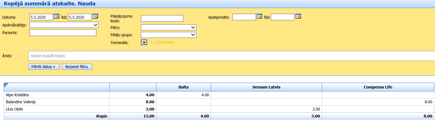Open calendar picker for Datums start date

tap(56, 16)
